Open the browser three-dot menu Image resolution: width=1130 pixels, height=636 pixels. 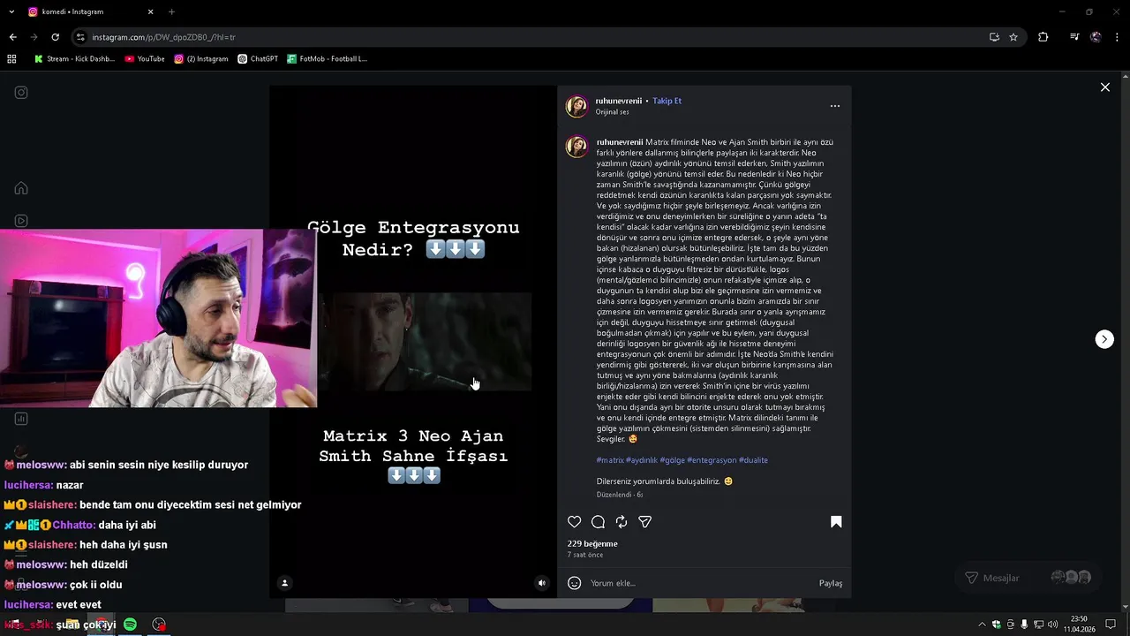point(1117,37)
